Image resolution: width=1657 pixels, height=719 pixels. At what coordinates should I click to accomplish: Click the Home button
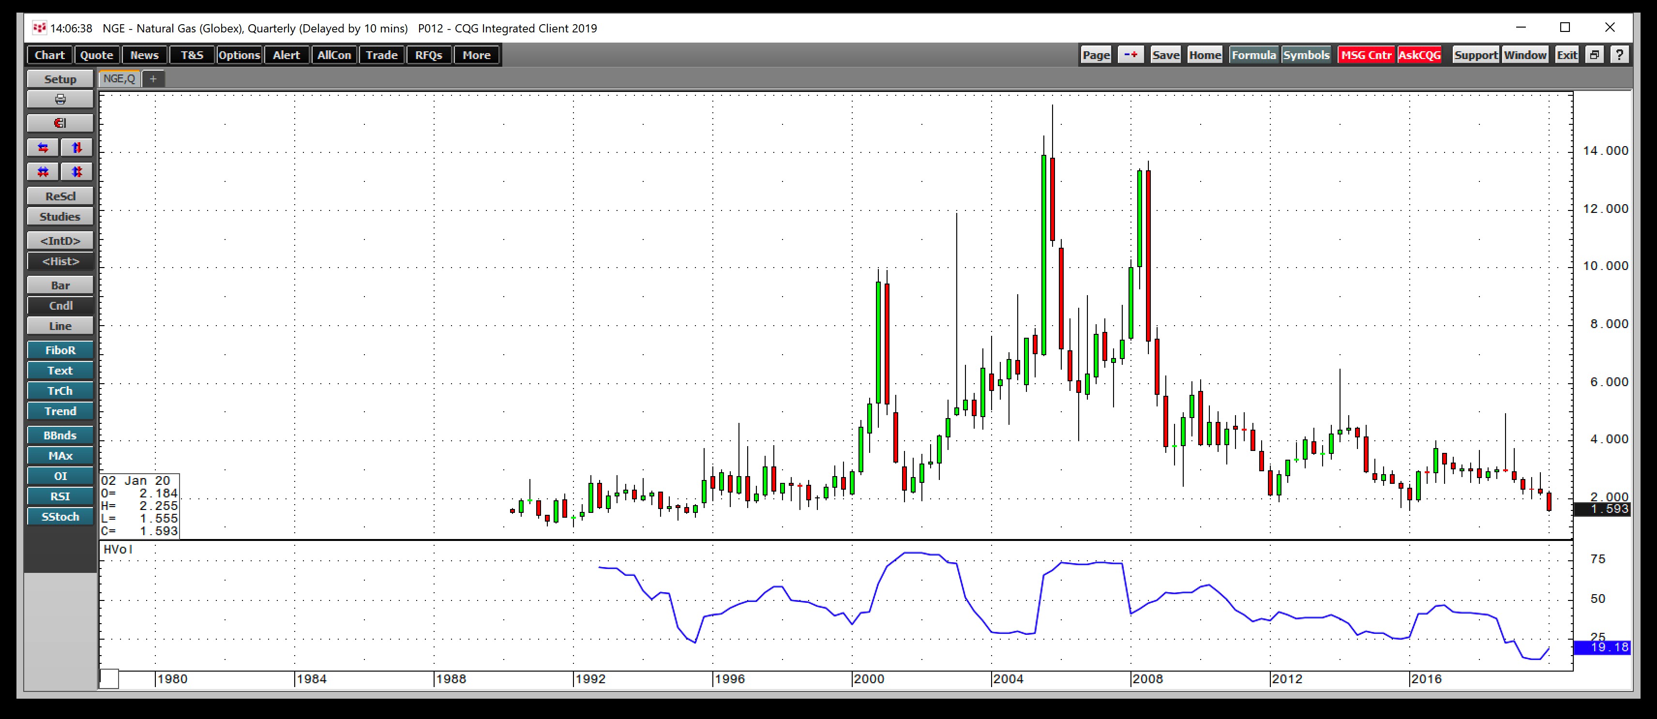pyautogui.click(x=1205, y=55)
